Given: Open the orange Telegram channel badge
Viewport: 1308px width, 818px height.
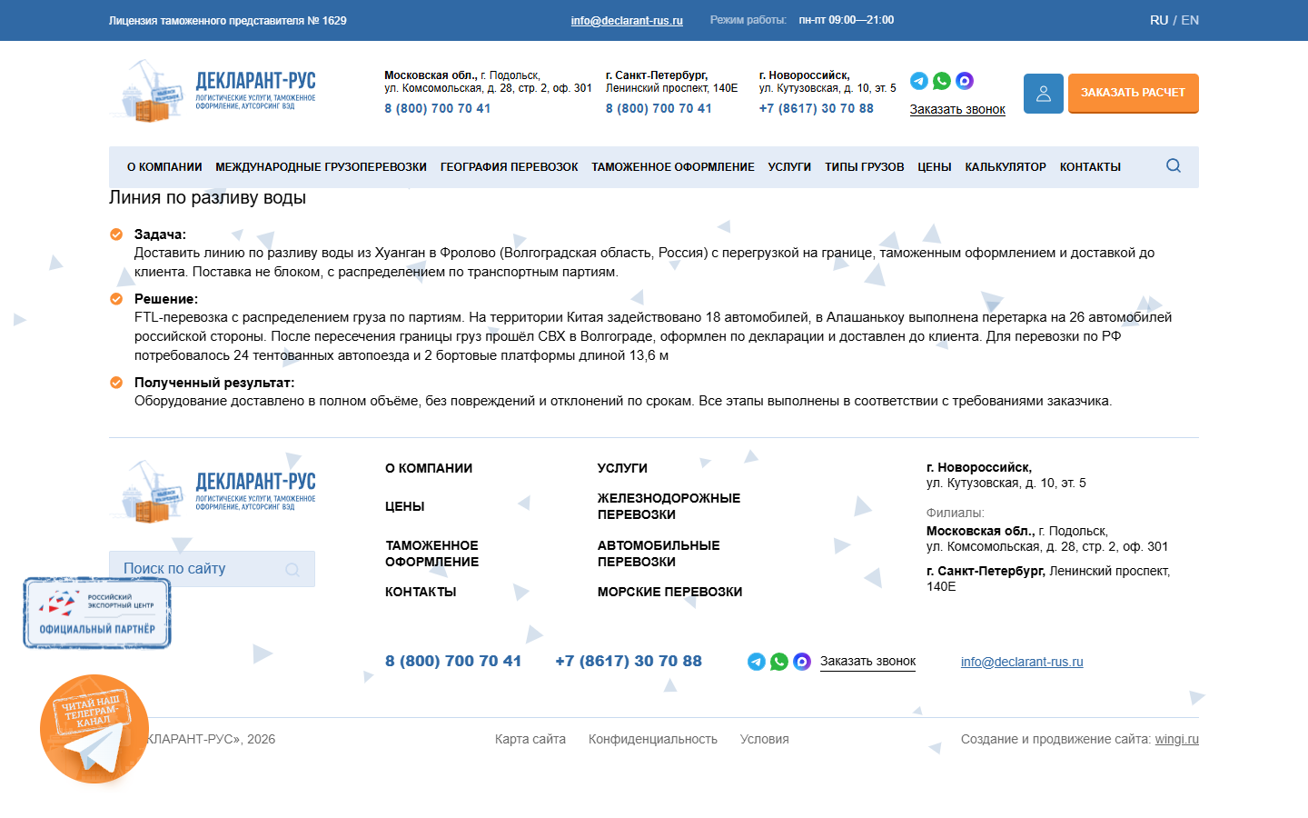Looking at the screenshot, I should point(94,729).
